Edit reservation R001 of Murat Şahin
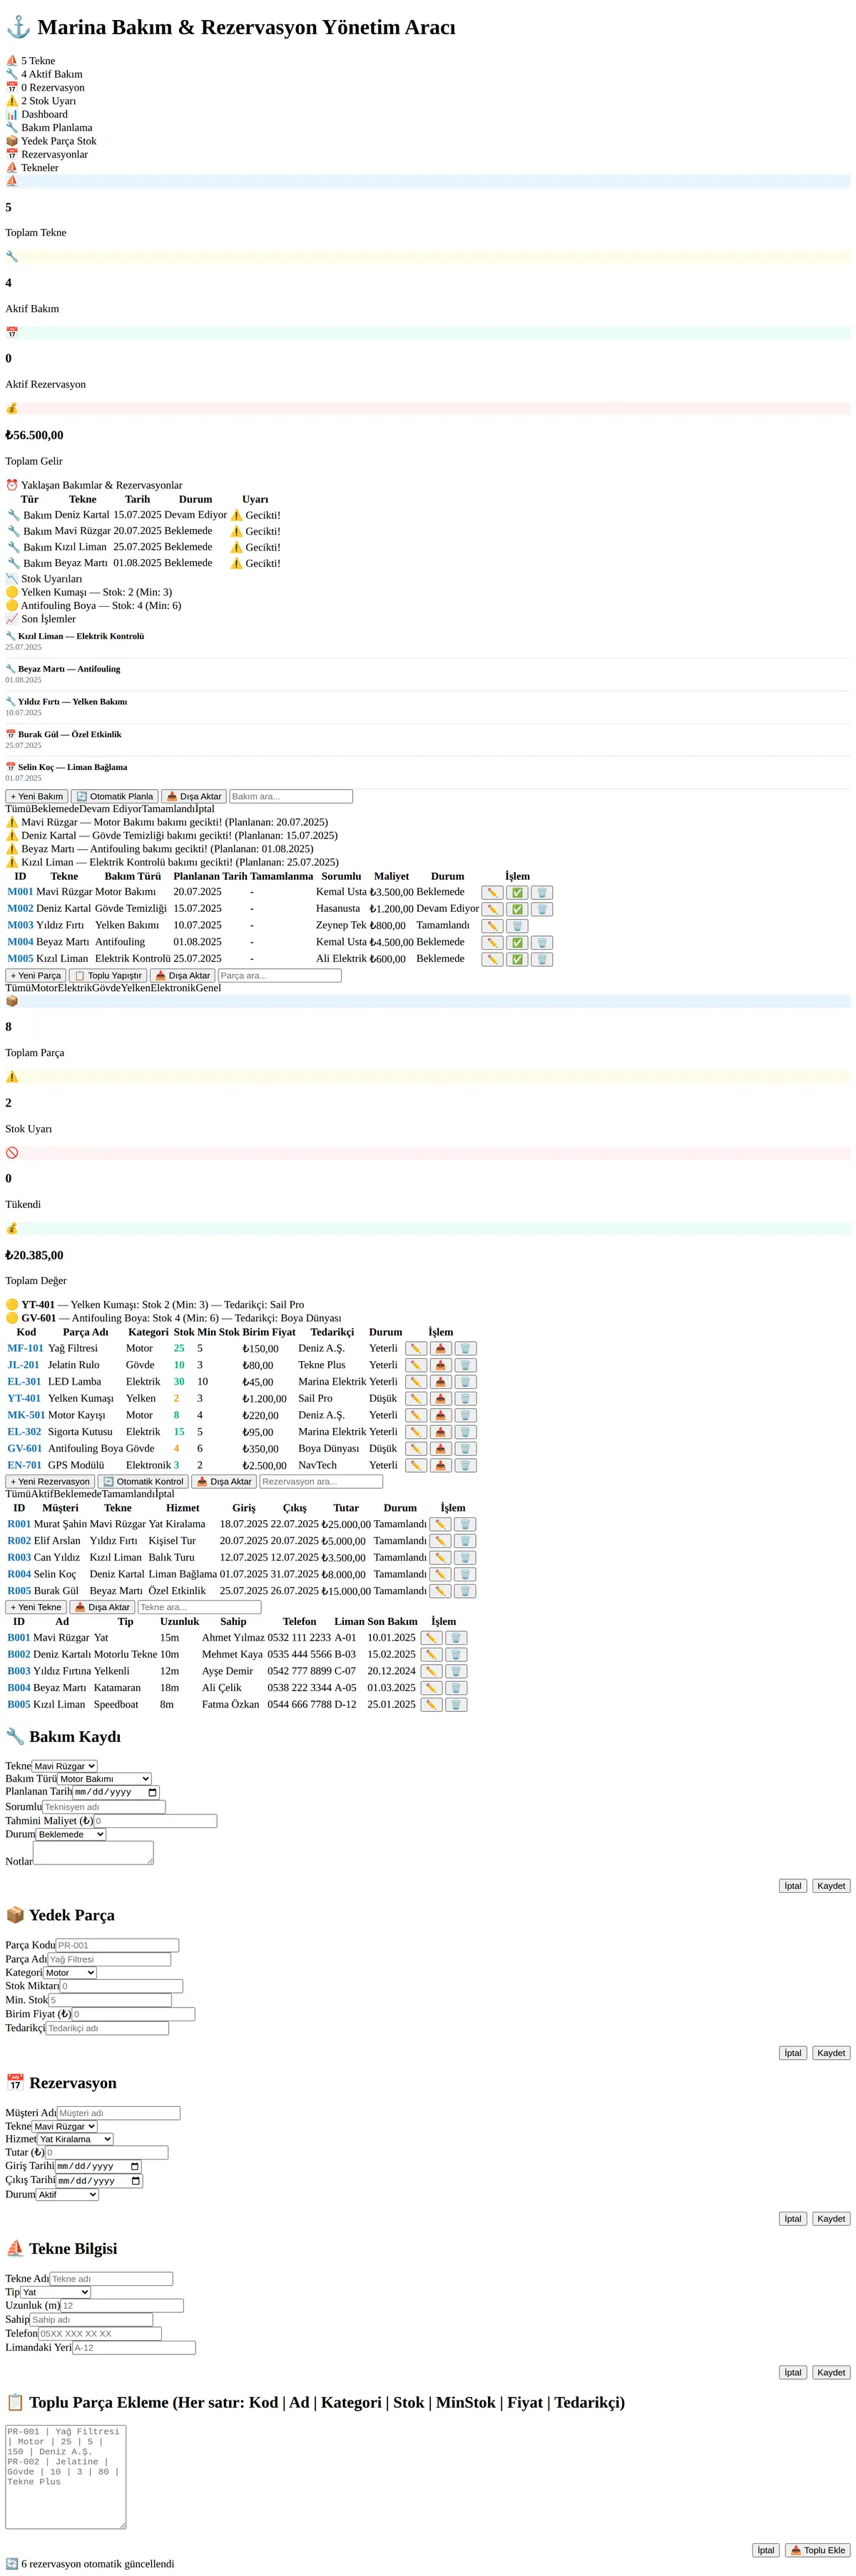 click(x=440, y=1525)
